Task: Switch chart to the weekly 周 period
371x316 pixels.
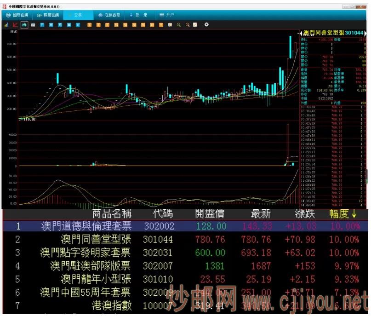Action: [51, 25]
